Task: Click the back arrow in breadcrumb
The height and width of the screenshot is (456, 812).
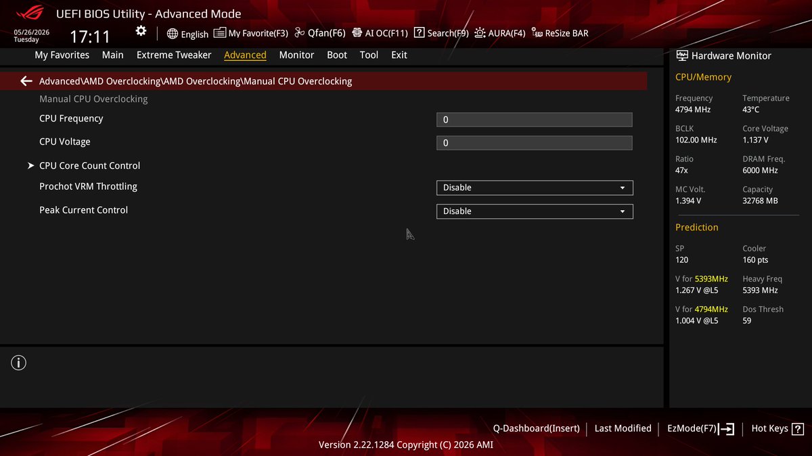Action: point(26,81)
